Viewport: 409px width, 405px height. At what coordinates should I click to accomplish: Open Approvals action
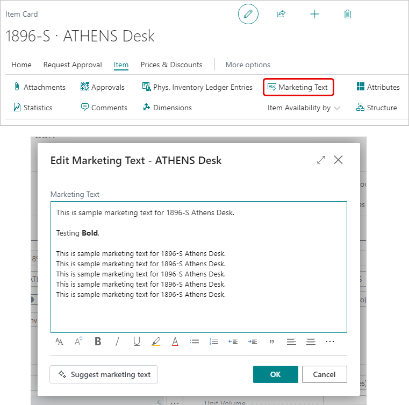point(103,87)
